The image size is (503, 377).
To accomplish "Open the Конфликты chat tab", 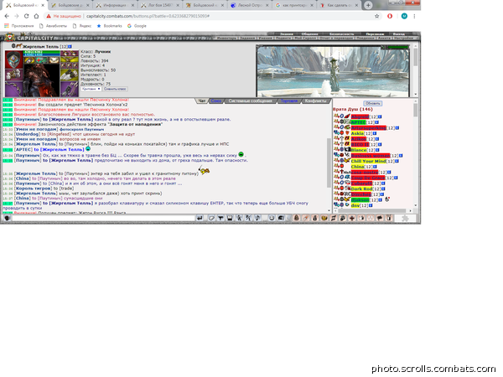I will (316, 101).
